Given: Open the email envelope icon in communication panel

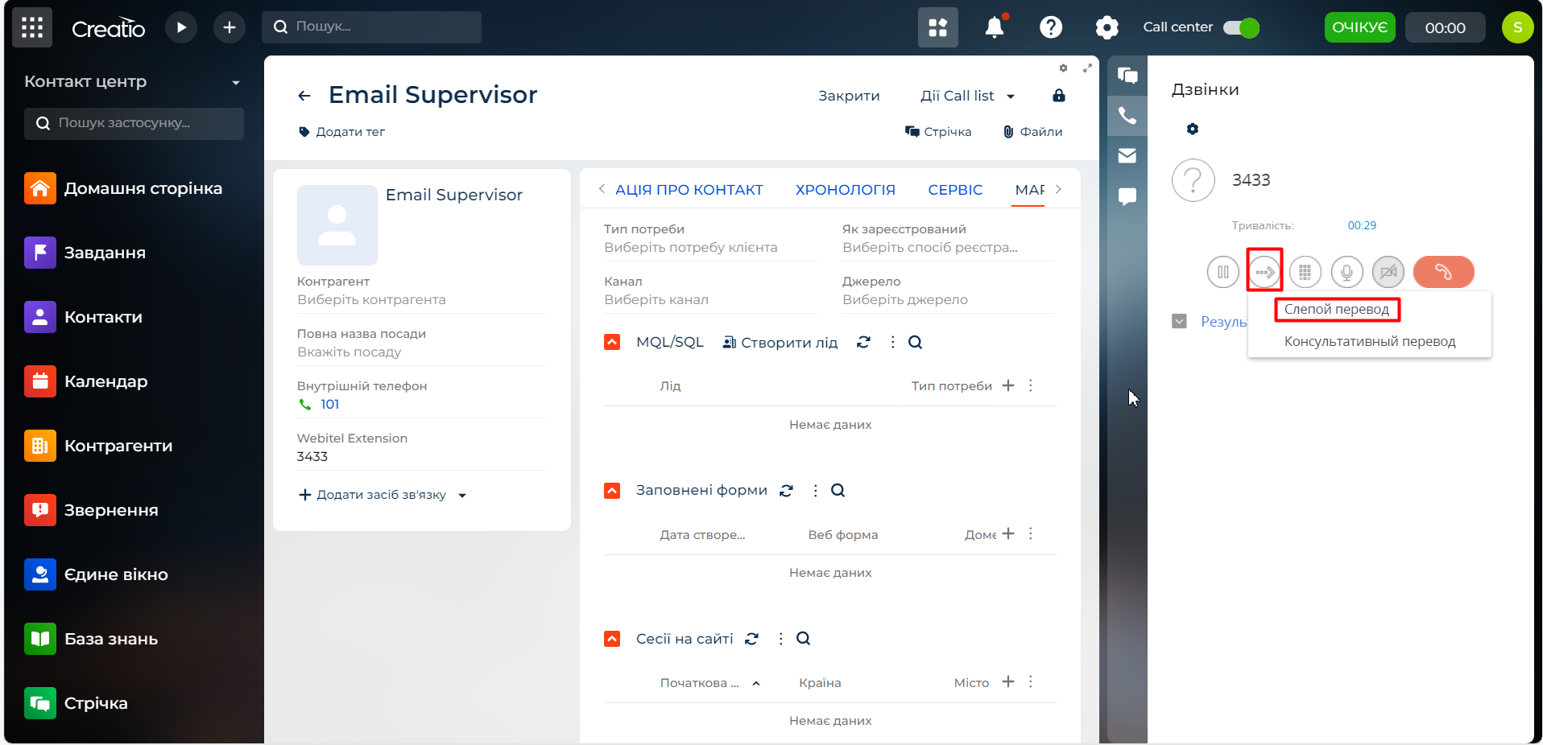Looking at the screenshot, I should point(1127,156).
